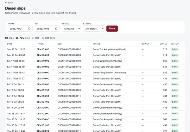Click slip DSDM10NC20260710
This screenshot has height=132, width=190.
[69, 67]
